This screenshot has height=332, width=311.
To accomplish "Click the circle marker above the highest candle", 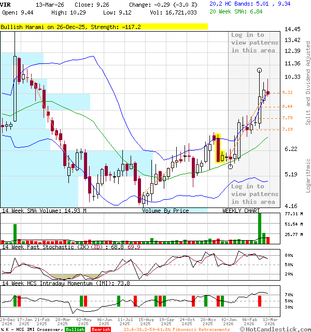I will [x=259, y=70].
